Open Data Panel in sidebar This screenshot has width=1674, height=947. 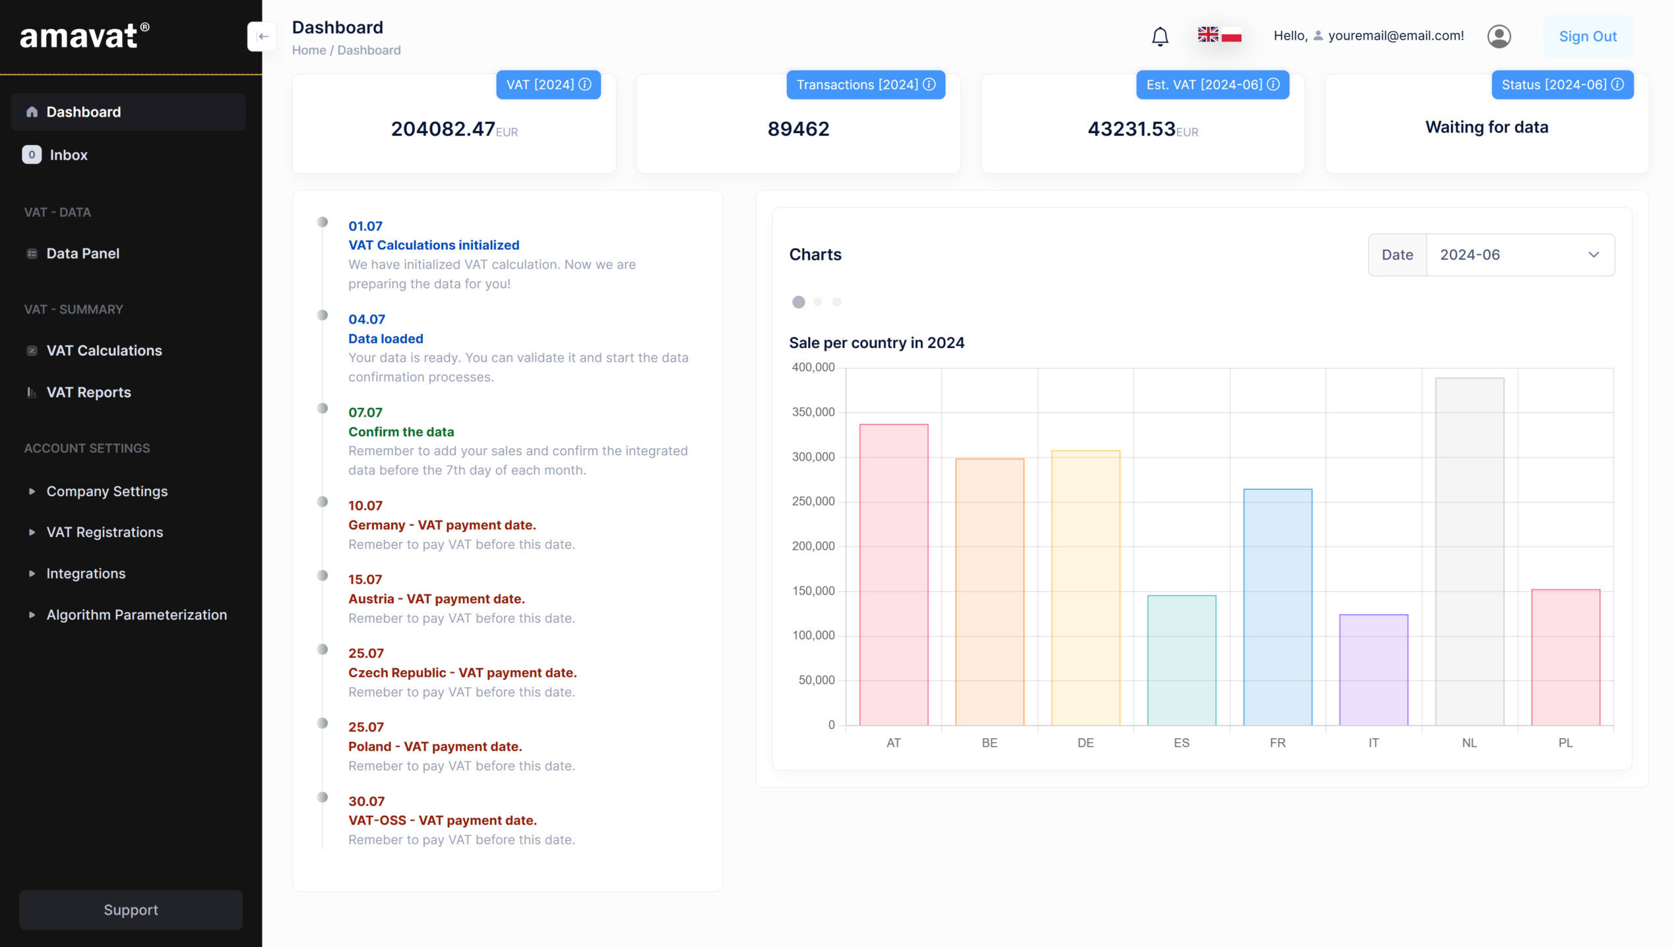click(x=82, y=254)
